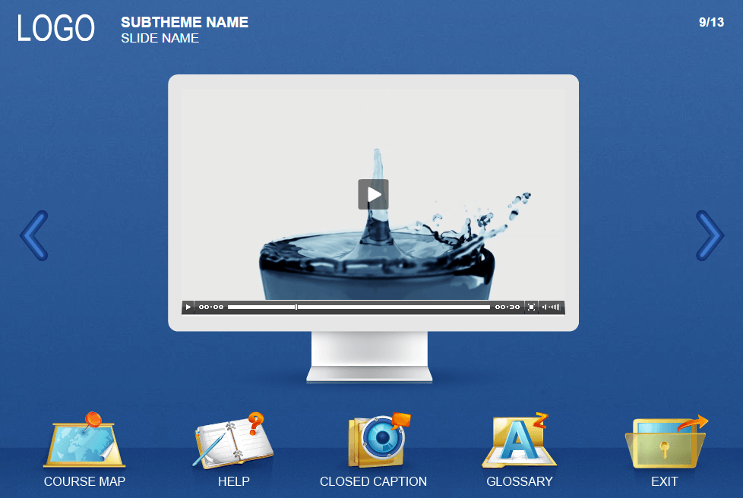This screenshot has width=743, height=498.
Task: Click the COURSE MAP label
Action: pos(85,481)
